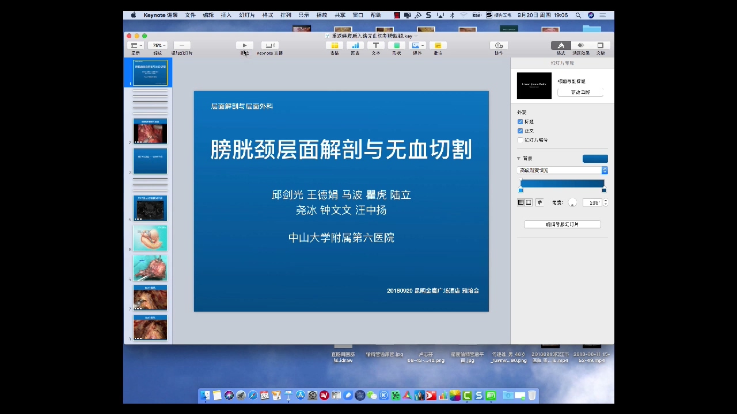Open the View dropdown in the toolbar
Screen dimensions: 737x414
[x=135, y=45]
